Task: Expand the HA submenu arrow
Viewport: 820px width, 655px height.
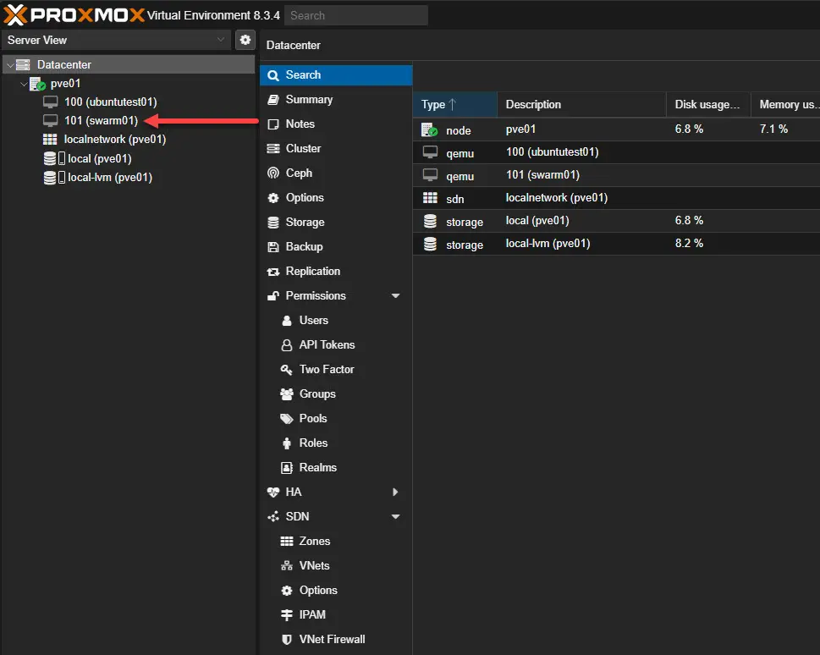Action: point(395,493)
